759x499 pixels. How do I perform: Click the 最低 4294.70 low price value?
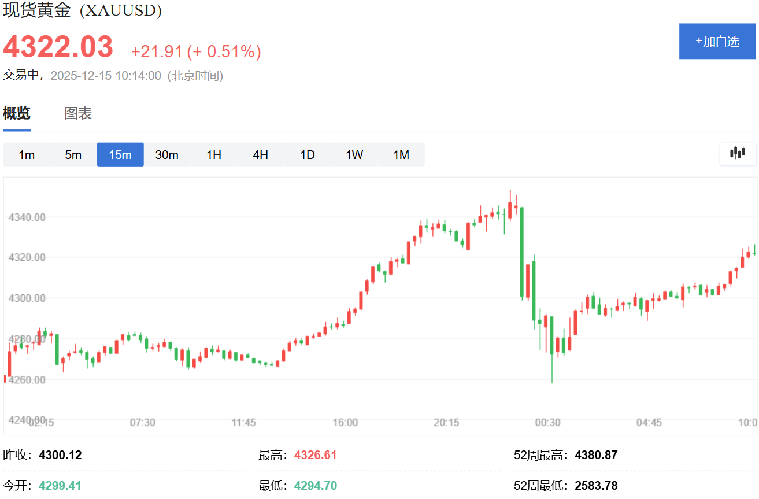point(316,485)
